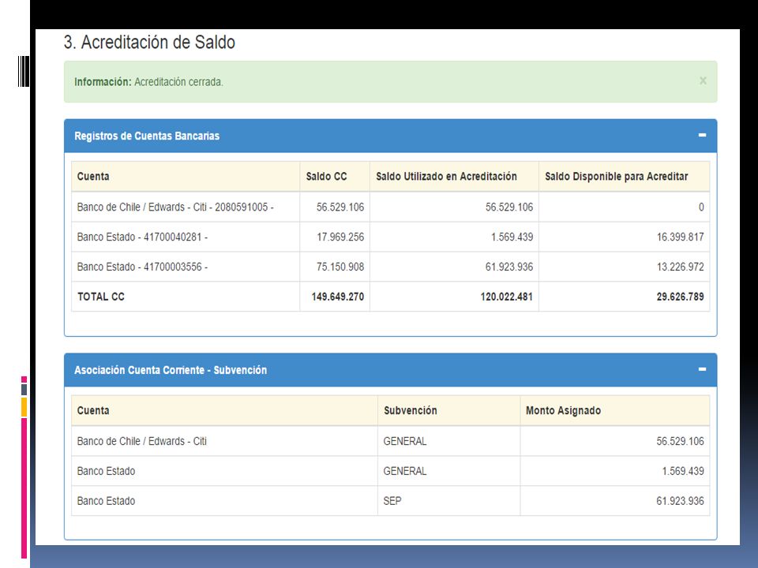Click the available balance 16.399.817
The width and height of the screenshot is (758, 568).
click(680, 237)
